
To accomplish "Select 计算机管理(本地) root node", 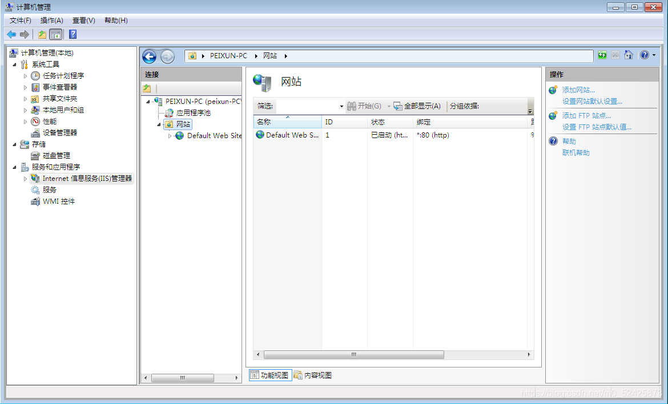I will pyautogui.click(x=47, y=53).
